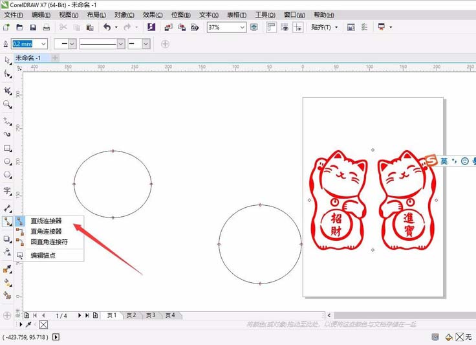Create a new document from toolbar
The height and width of the screenshot is (345, 476).
[x=6, y=27]
